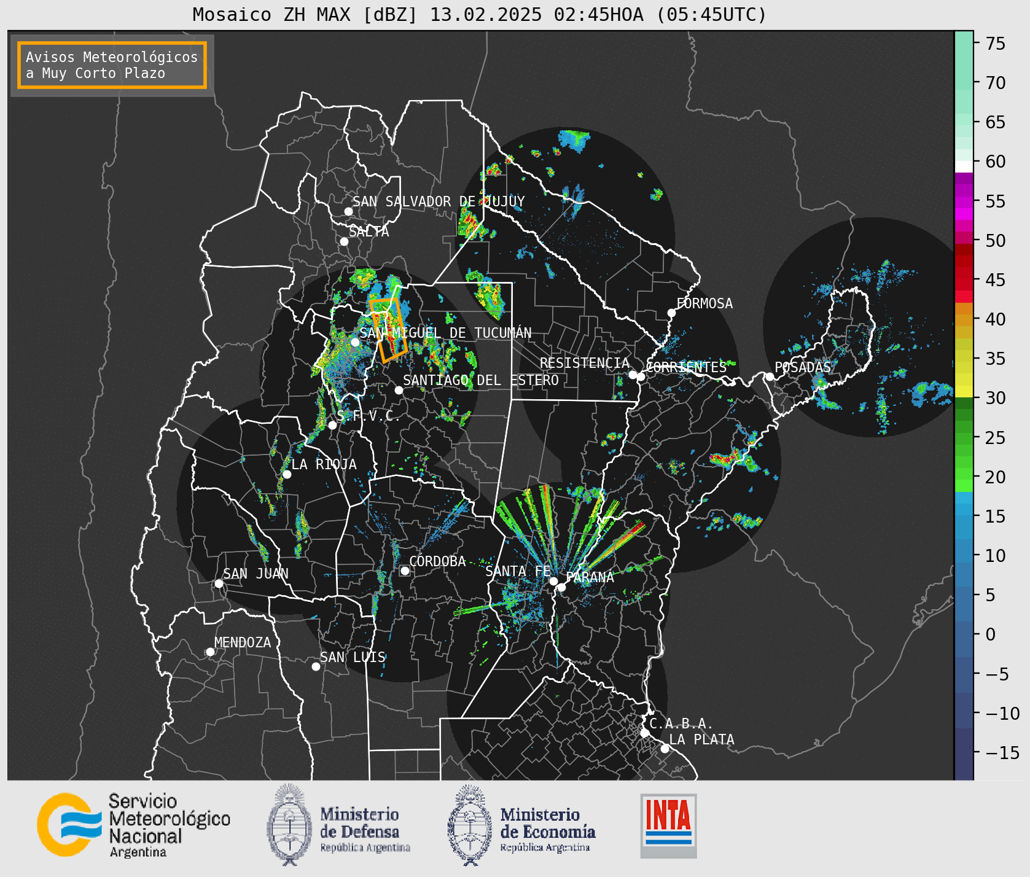This screenshot has width=1030, height=877.
Task: Click the Mendoza city marker dot
Action: 210,652
